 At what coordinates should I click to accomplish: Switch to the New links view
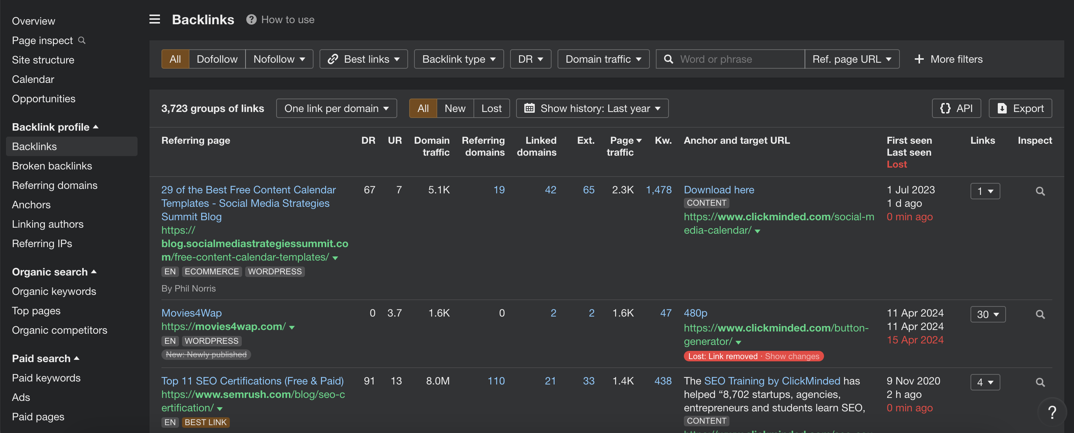(x=455, y=108)
